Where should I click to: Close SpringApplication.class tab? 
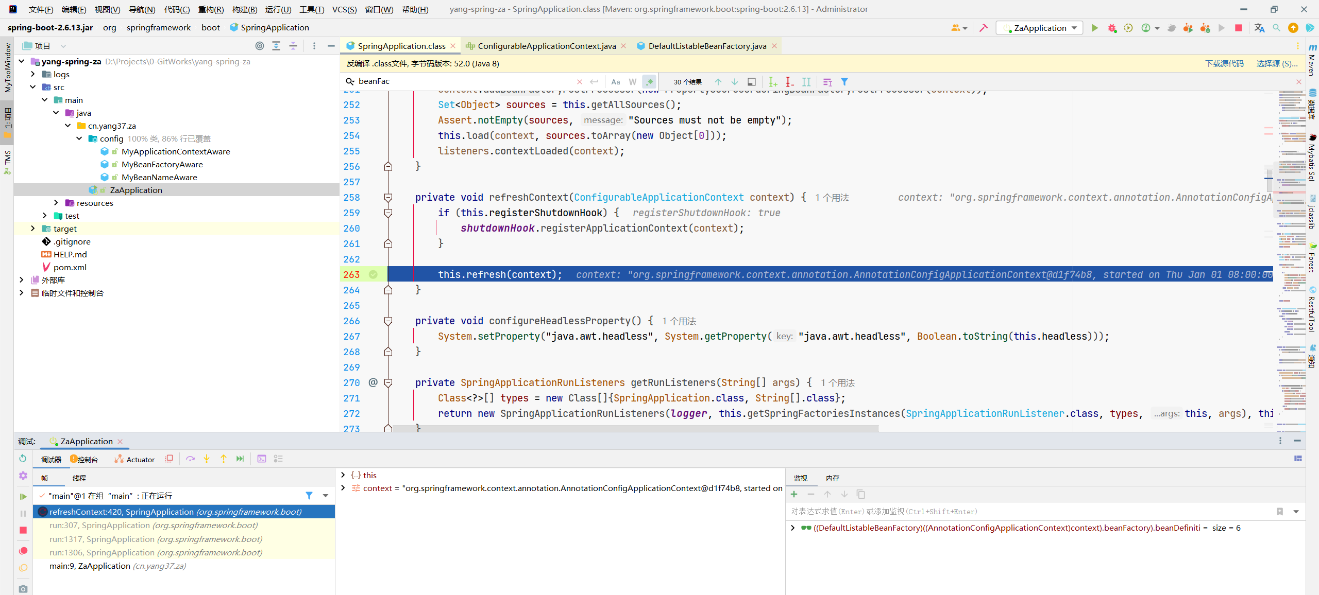click(453, 46)
